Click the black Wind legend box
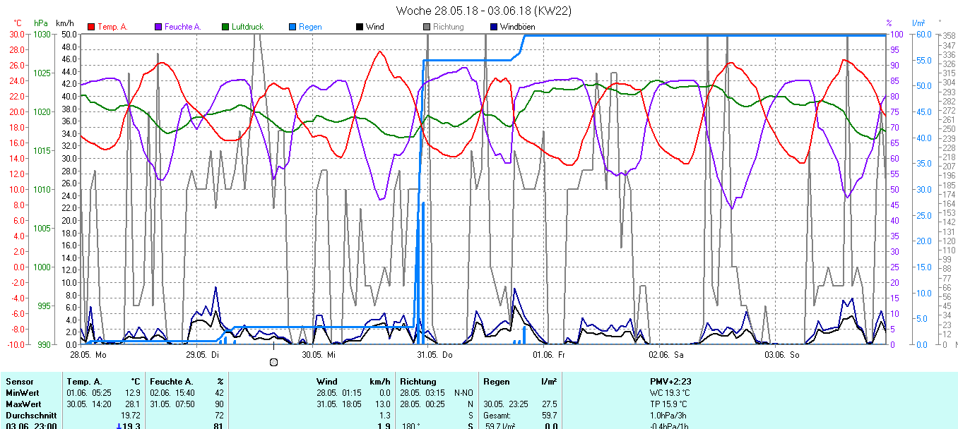This screenshot has width=958, height=429. click(360, 27)
